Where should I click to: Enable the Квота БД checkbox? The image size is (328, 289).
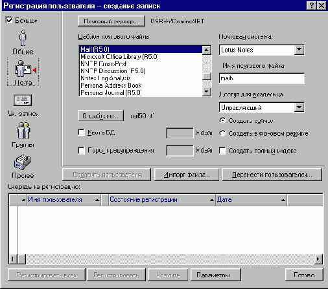pos(81,132)
